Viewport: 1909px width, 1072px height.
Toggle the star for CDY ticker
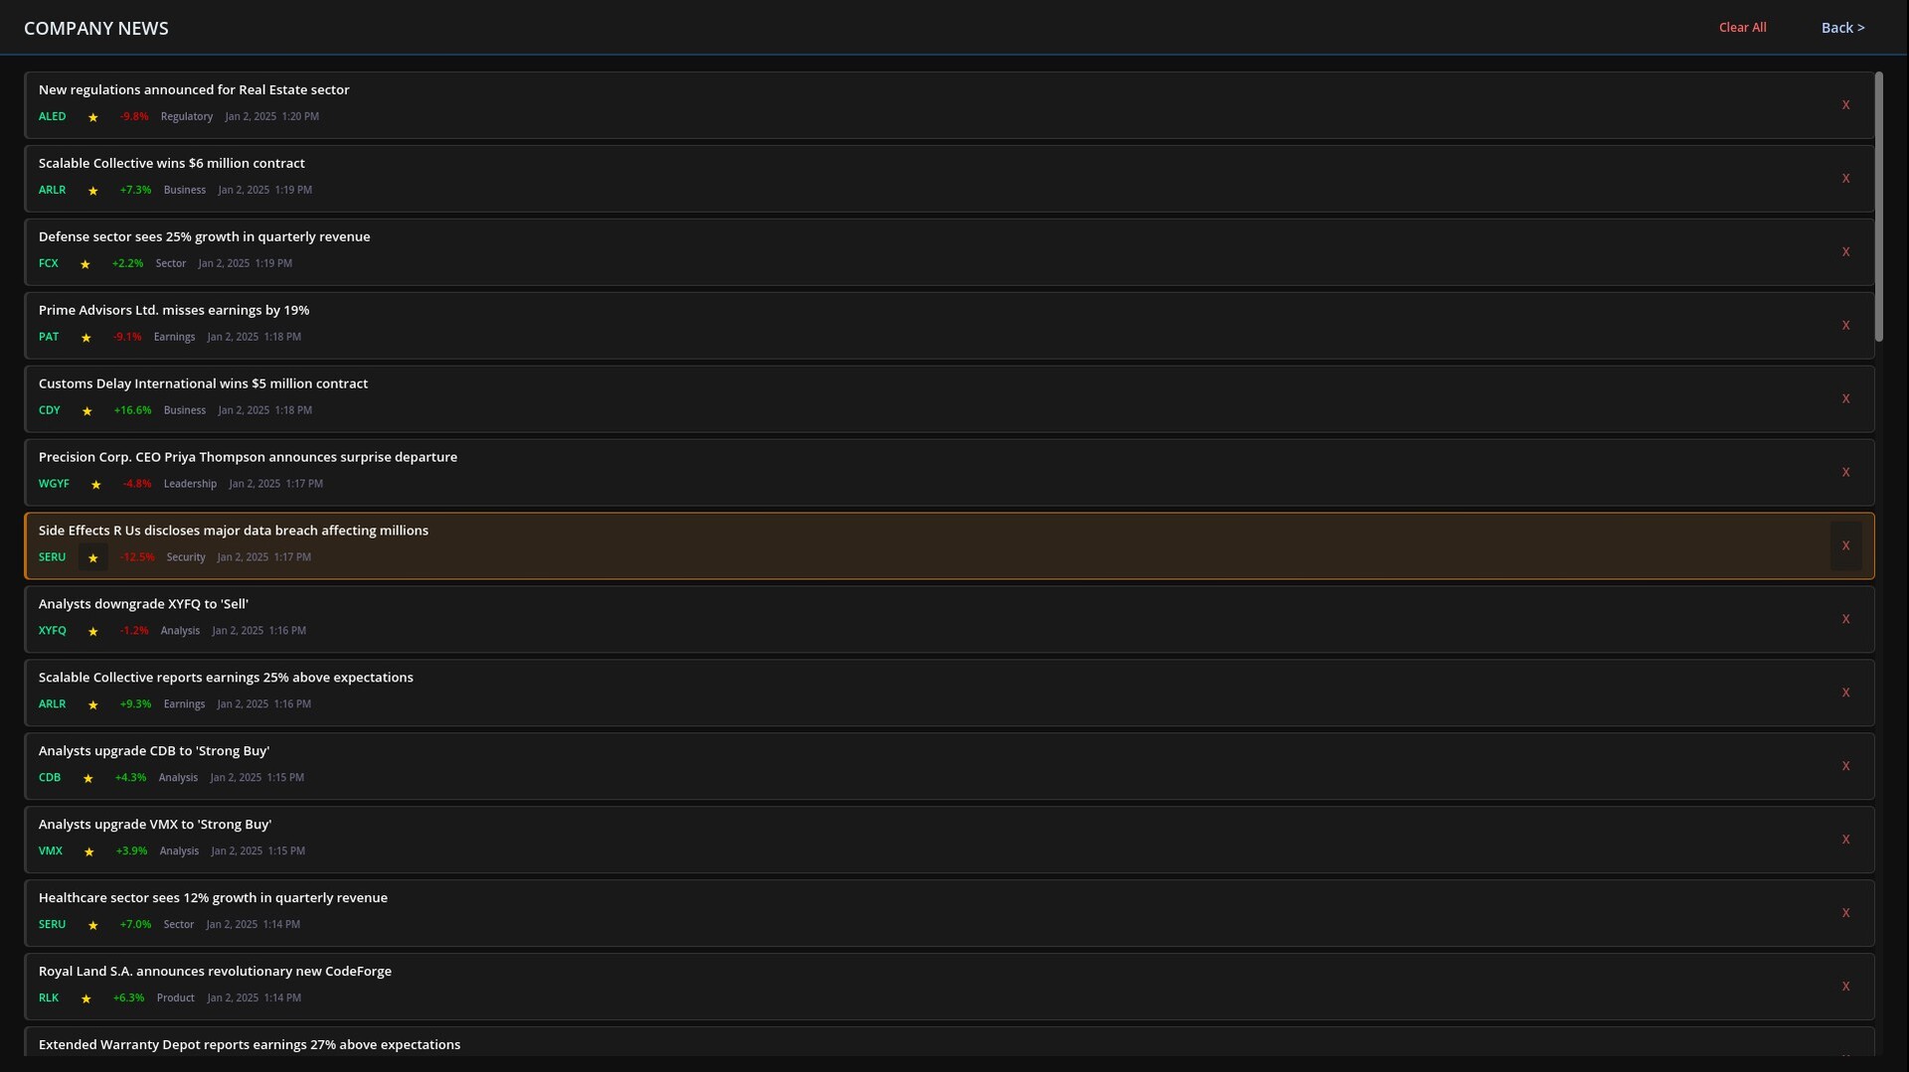pyautogui.click(x=87, y=411)
